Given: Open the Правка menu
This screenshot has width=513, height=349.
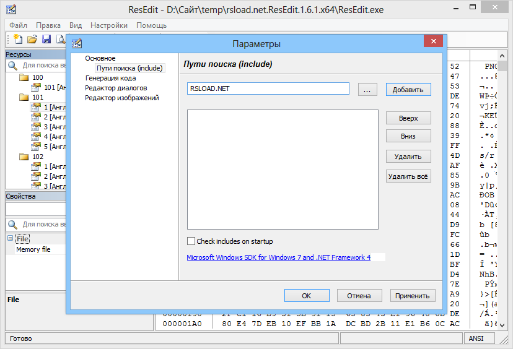Looking at the screenshot, I should [48, 25].
